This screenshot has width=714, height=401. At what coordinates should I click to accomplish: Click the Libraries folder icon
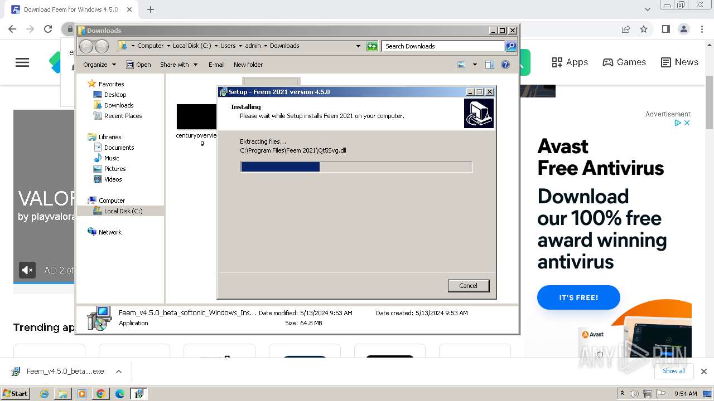[92, 137]
